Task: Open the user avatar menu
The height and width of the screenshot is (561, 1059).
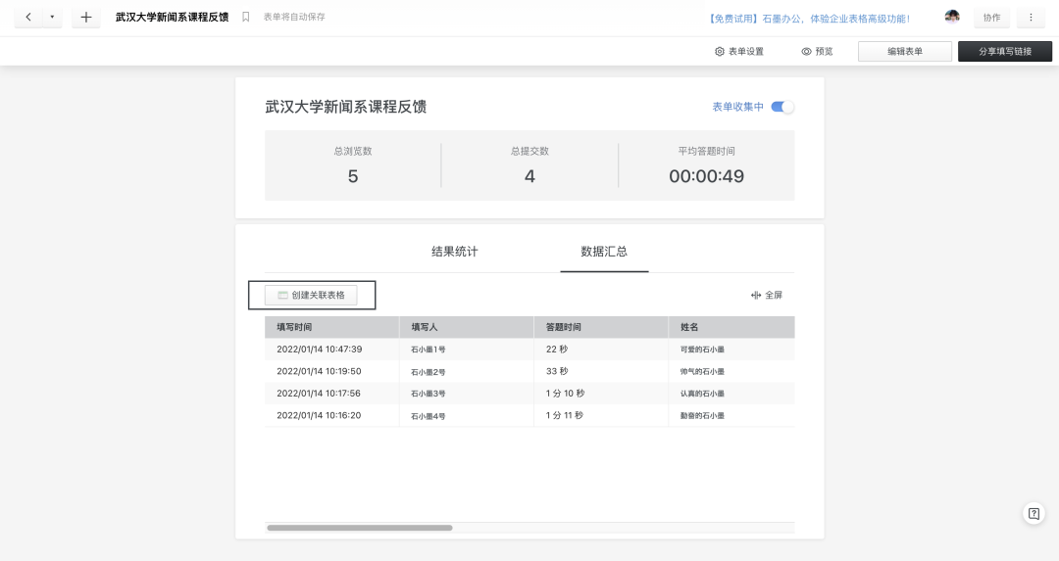Action: coord(952,17)
